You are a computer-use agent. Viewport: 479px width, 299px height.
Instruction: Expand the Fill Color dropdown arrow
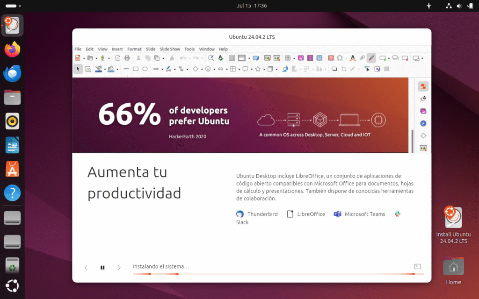tap(117, 69)
